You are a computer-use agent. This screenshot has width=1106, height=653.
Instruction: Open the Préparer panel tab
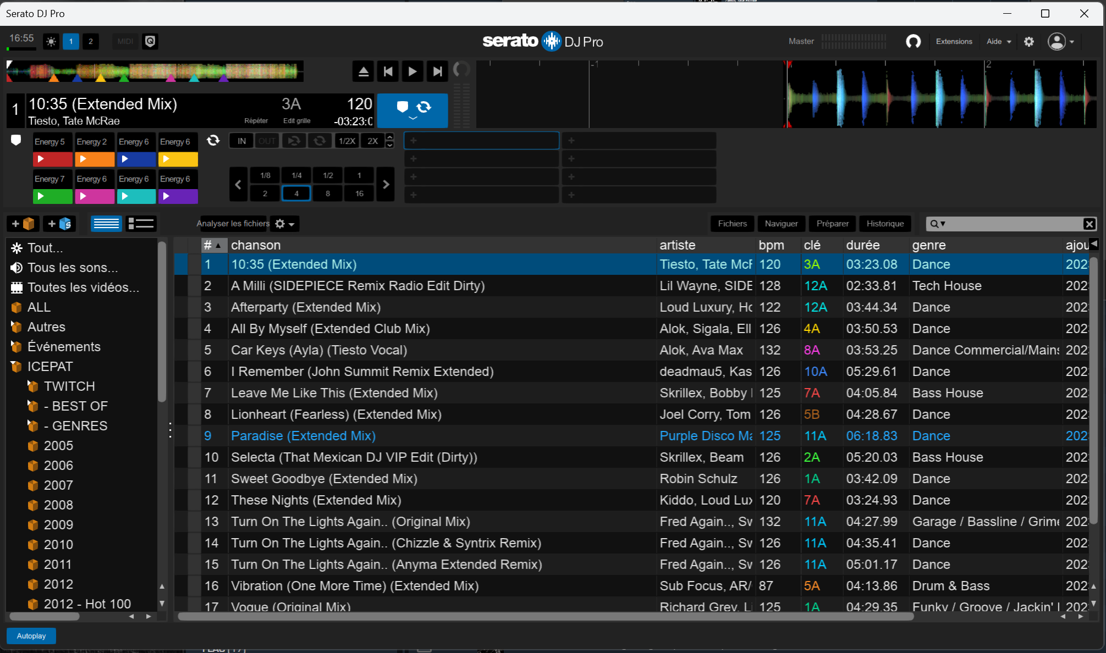click(x=832, y=224)
